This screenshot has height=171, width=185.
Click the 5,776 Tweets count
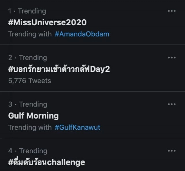coord(29,81)
